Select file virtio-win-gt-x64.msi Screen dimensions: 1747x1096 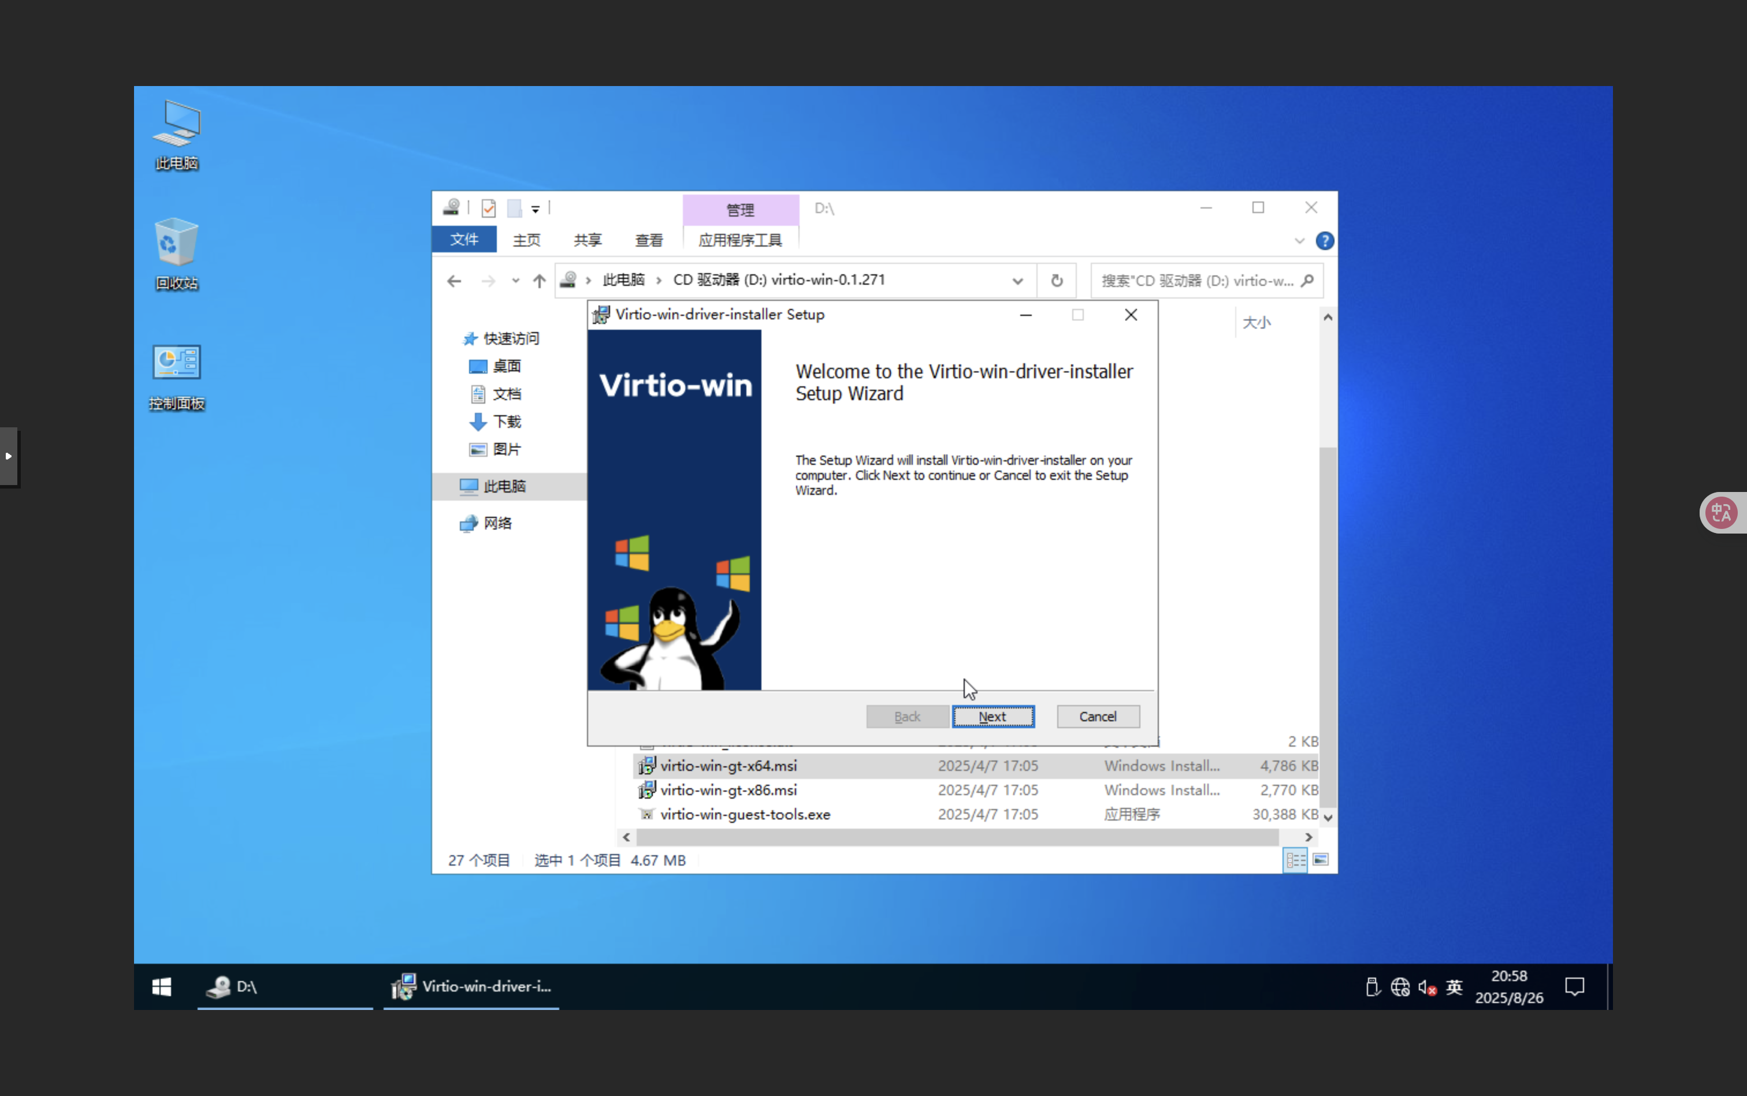[728, 766]
